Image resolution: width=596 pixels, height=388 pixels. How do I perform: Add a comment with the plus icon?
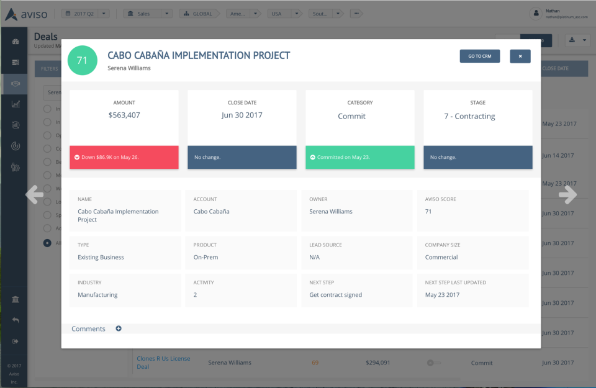(x=119, y=328)
